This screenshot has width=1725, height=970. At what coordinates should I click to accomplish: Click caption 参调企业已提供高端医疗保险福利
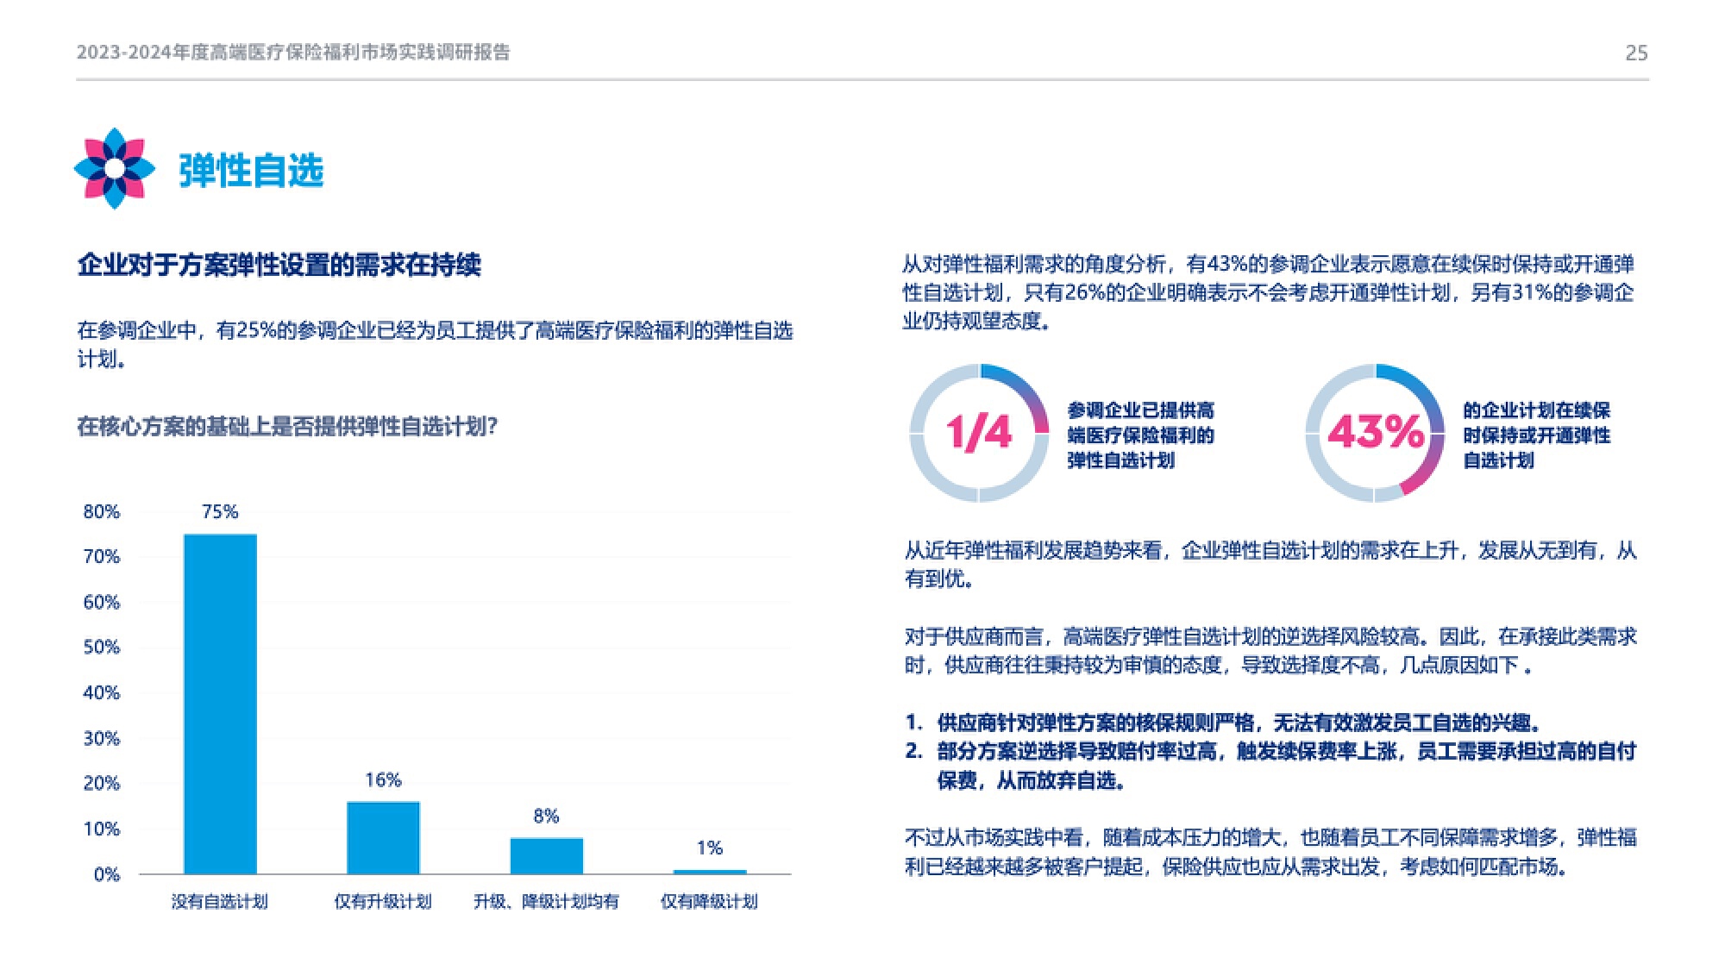(1140, 435)
